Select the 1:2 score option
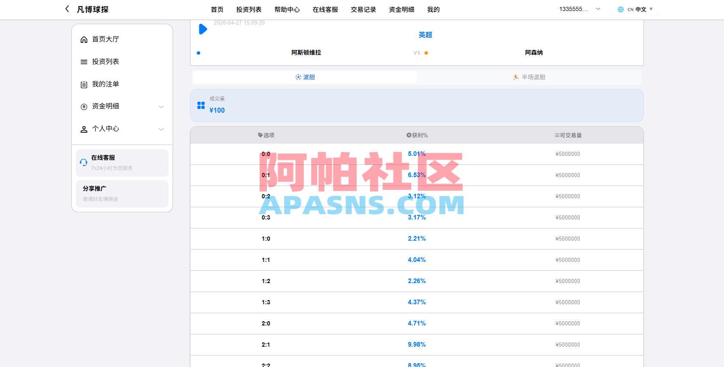The width and height of the screenshot is (724, 367). 266,281
